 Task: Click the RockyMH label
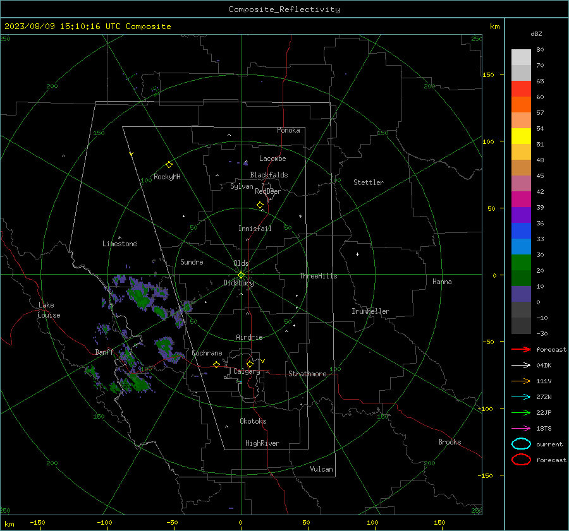(167, 177)
